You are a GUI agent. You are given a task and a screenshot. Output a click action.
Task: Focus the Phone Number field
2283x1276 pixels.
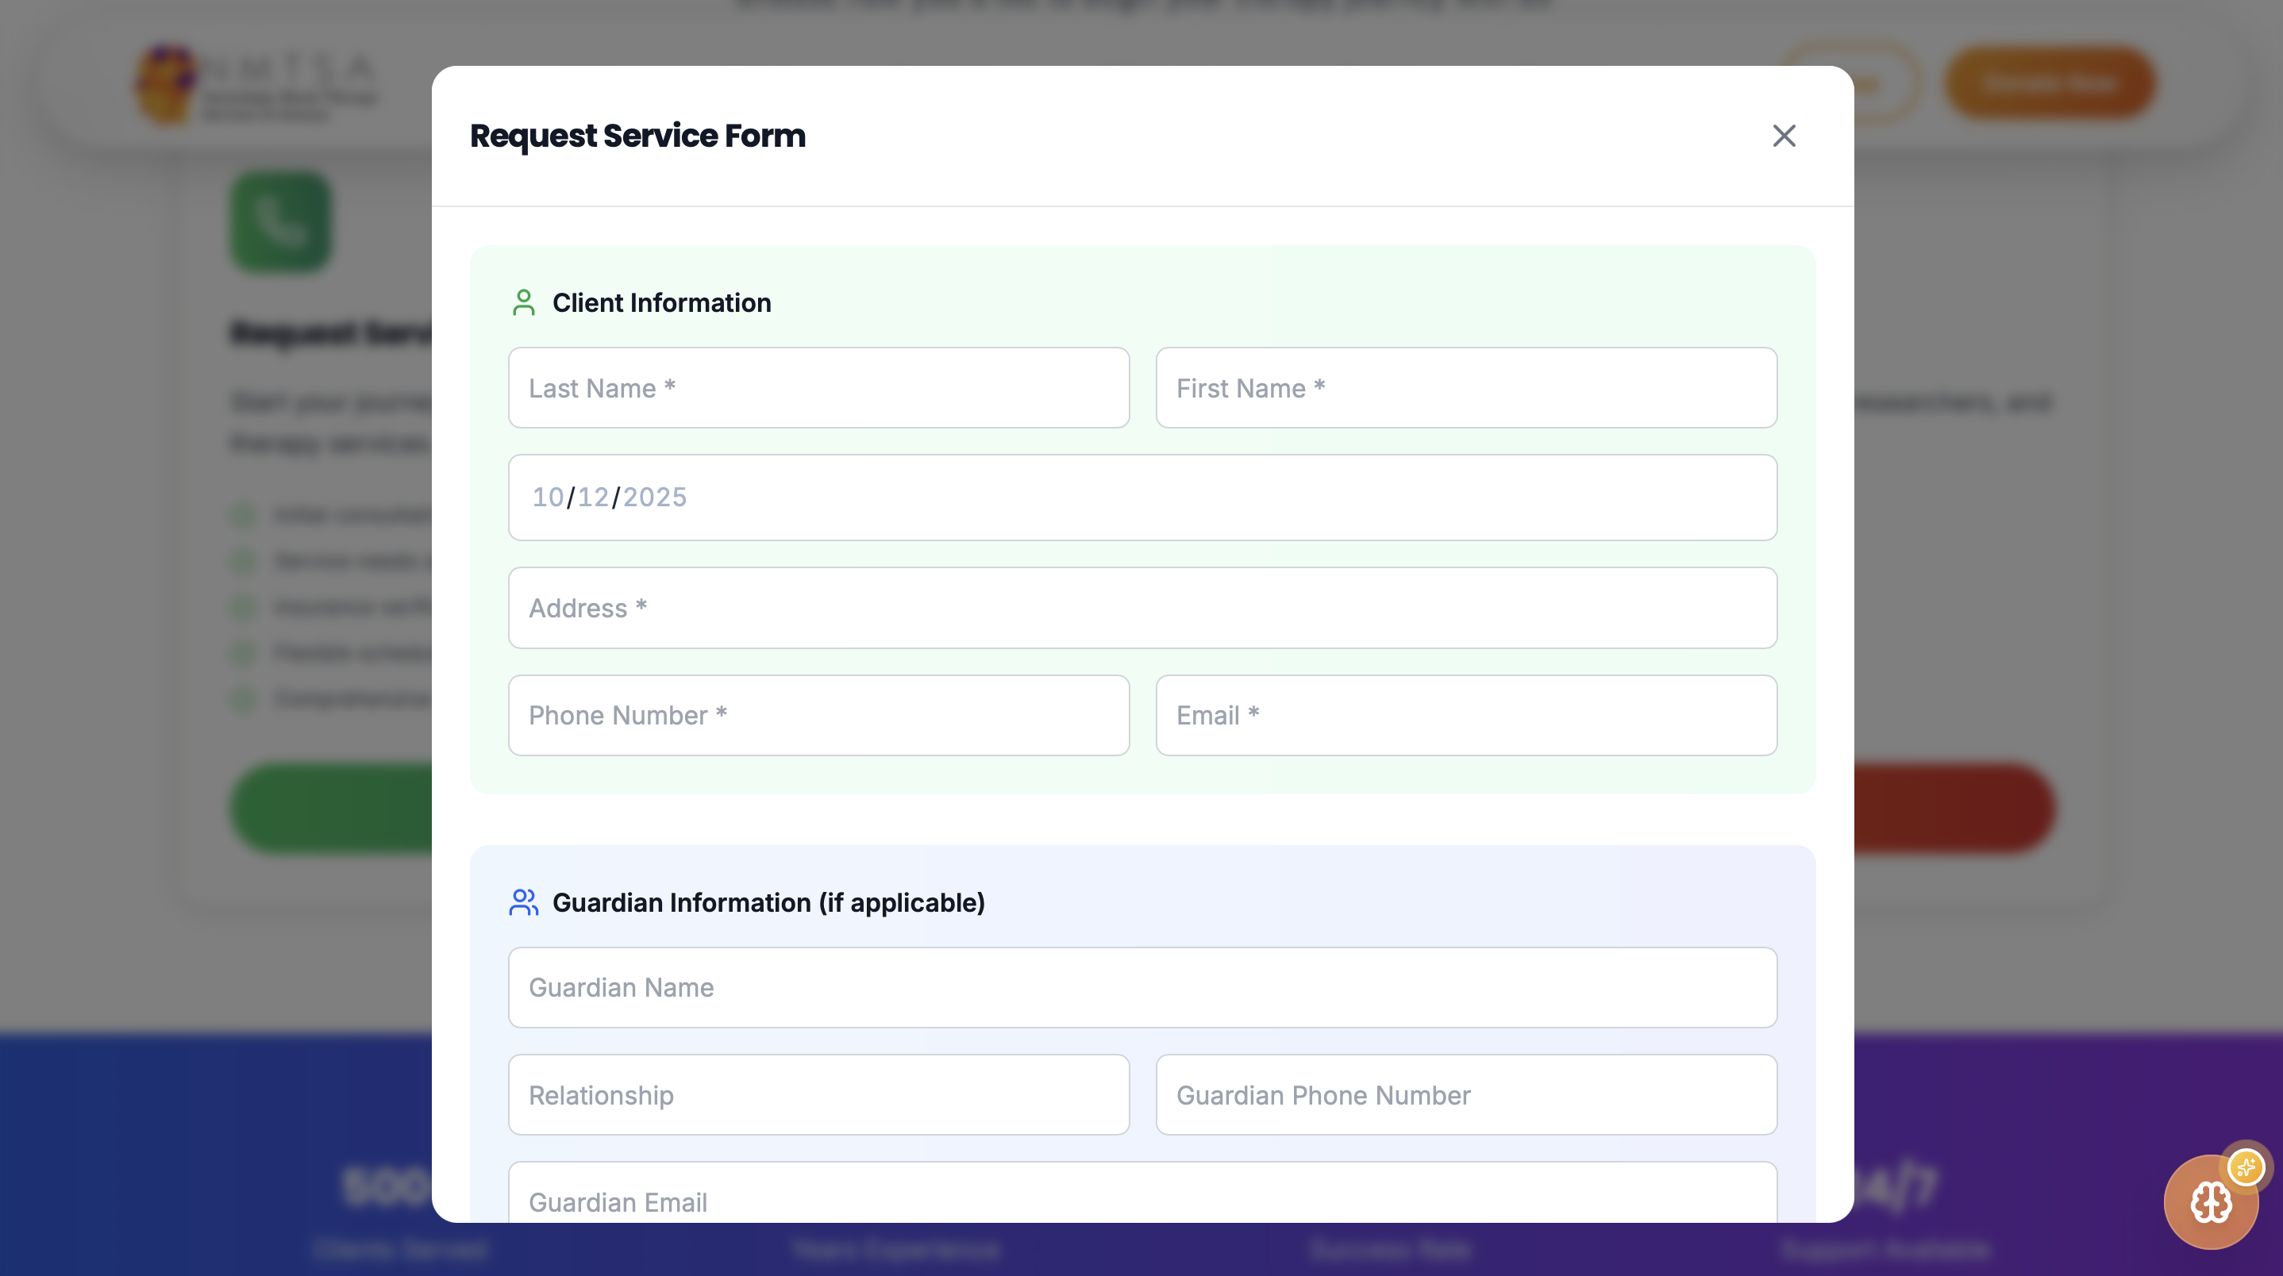click(x=818, y=715)
